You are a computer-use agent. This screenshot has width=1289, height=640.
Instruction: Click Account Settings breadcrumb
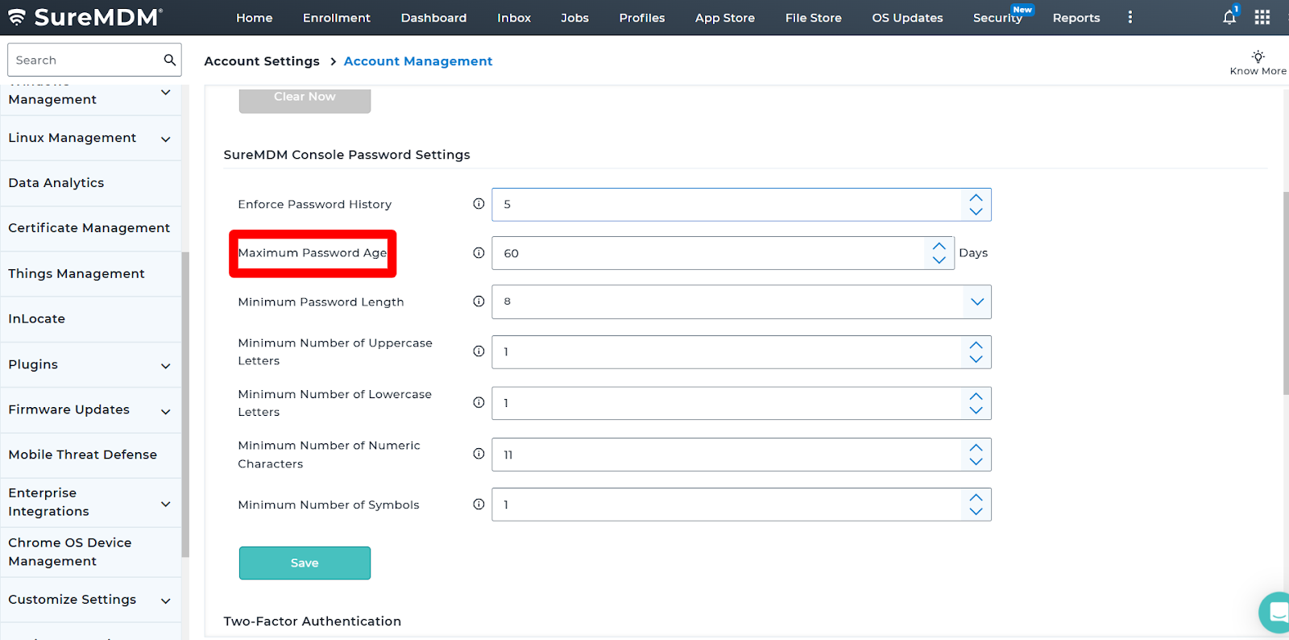click(x=262, y=61)
